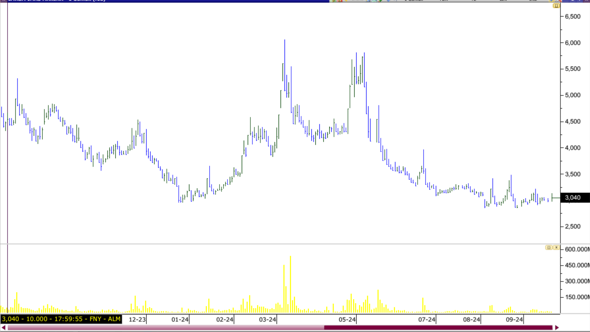Close the volume indicator panel
The height and width of the screenshot is (332, 590).
coord(556,247)
